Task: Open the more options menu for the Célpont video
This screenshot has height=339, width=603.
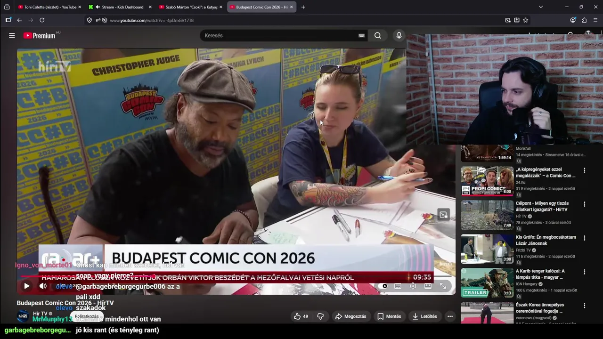Action: [x=584, y=204]
